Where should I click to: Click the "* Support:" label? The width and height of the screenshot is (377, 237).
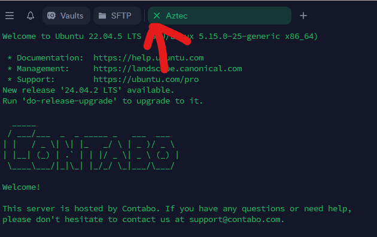coord(31,80)
